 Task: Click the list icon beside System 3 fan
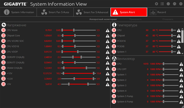tap(114, 85)
